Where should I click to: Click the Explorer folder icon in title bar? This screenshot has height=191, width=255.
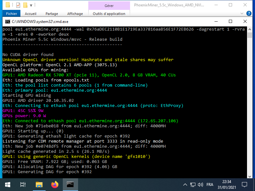click(x=8, y=5)
